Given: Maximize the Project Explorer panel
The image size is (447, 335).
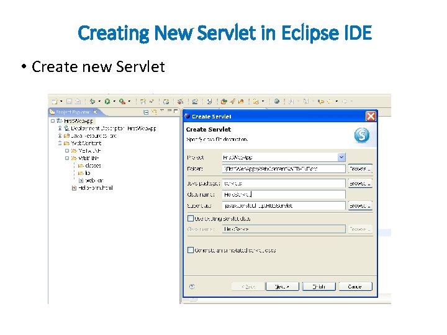Looking at the screenshot, I should click(176, 110).
